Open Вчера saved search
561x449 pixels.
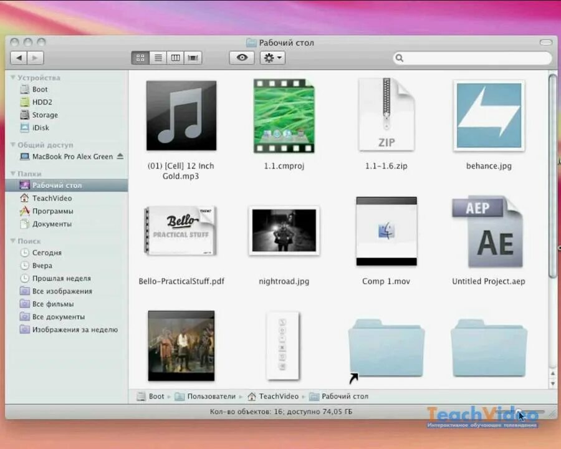click(x=67, y=266)
